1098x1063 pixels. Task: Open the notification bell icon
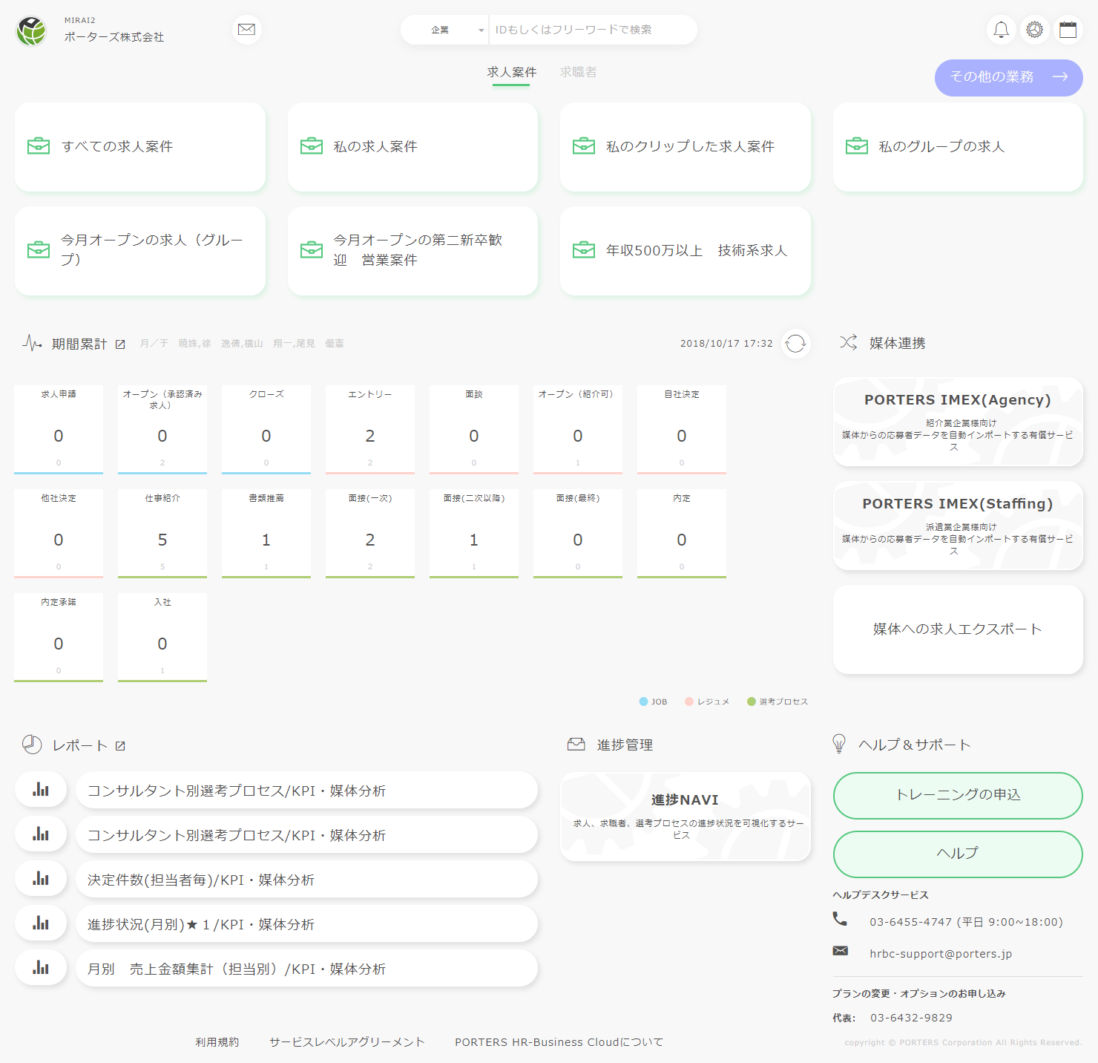click(1001, 30)
